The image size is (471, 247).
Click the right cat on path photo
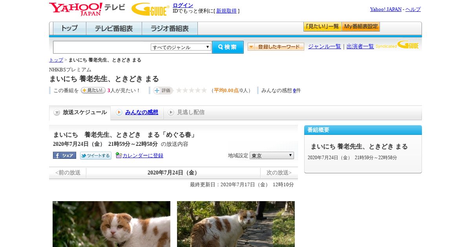click(x=236, y=224)
